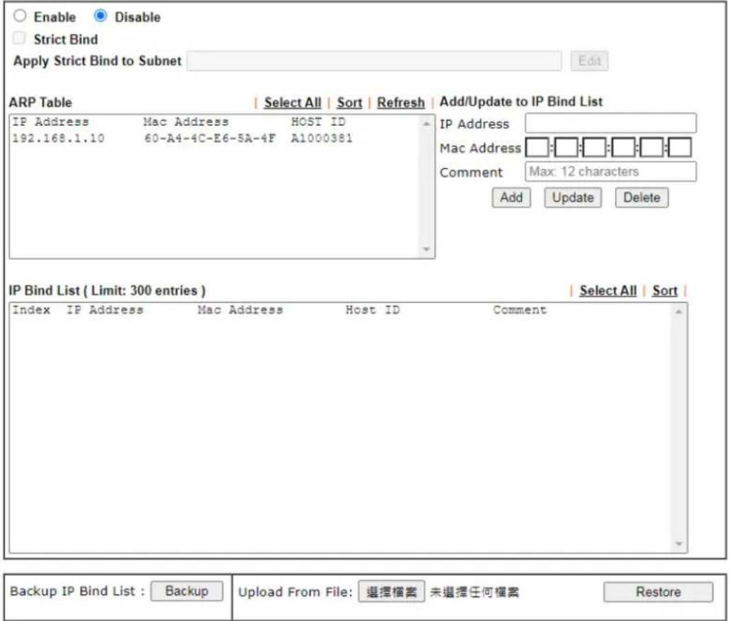Click IP Bind List scrollbar down arrow
The height and width of the screenshot is (621, 729).
(x=679, y=543)
